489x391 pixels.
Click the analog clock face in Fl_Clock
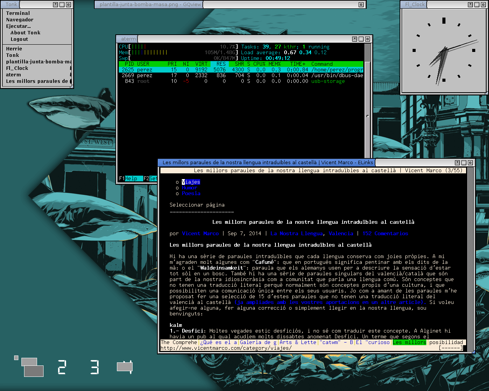[444, 50]
